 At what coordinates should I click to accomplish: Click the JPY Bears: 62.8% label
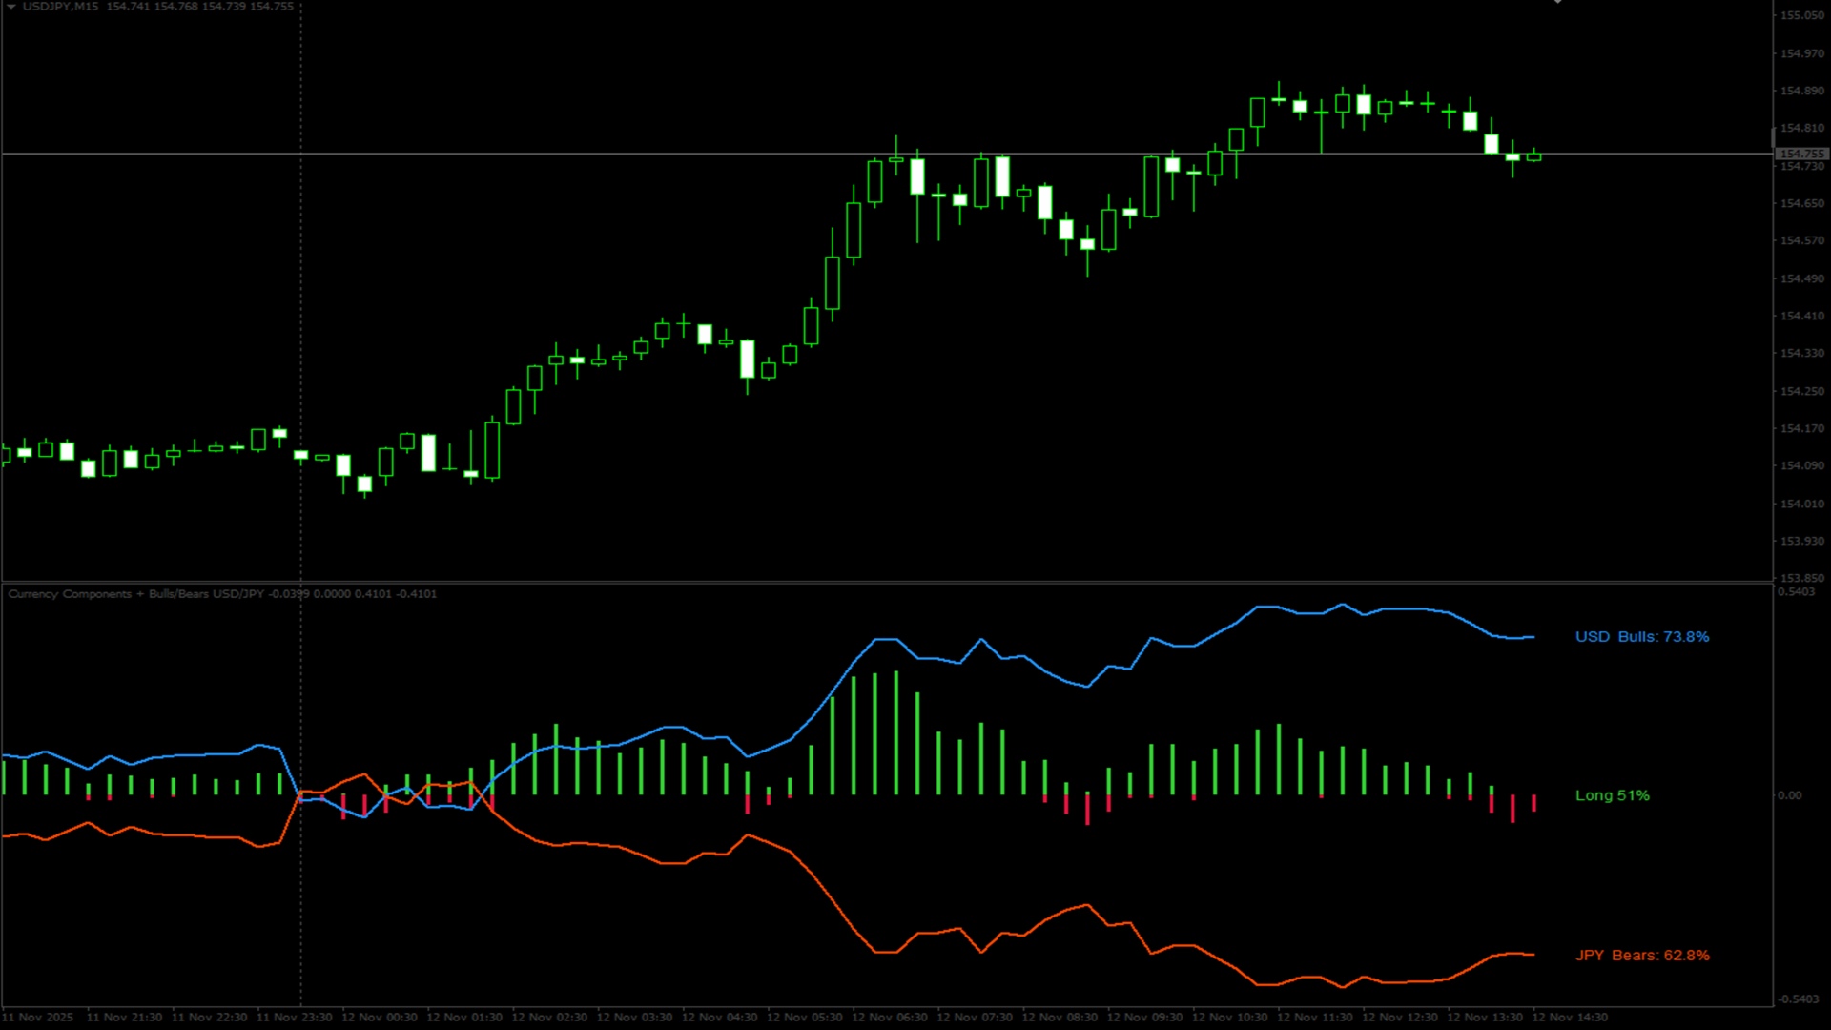[x=1641, y=956]
